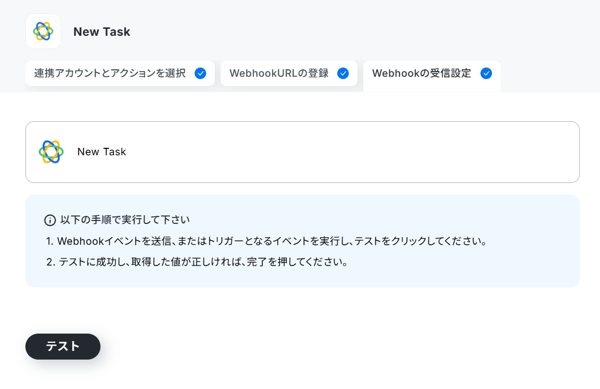Click the colorful logo inside the New Task card
The image size is (600, 389).
pyautogui.click(x=51, y=152)
